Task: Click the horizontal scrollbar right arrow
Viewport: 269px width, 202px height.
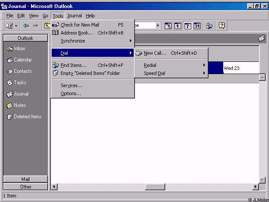Action: pos(256,187)
